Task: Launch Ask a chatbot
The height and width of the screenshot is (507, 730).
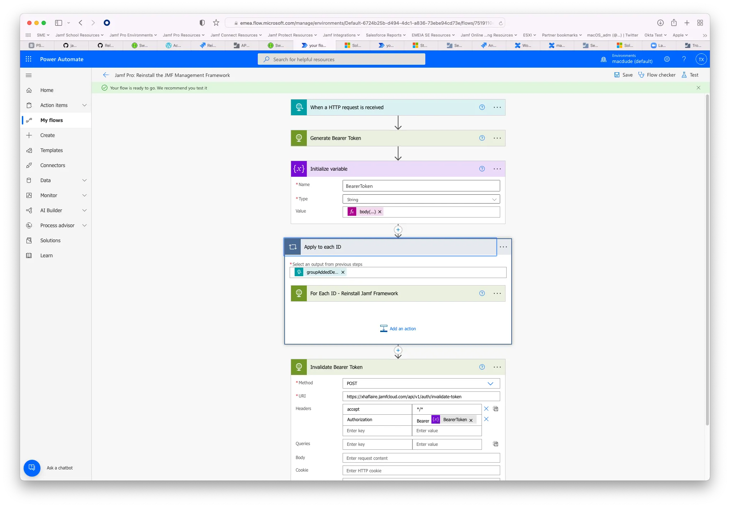Action: 32,468
